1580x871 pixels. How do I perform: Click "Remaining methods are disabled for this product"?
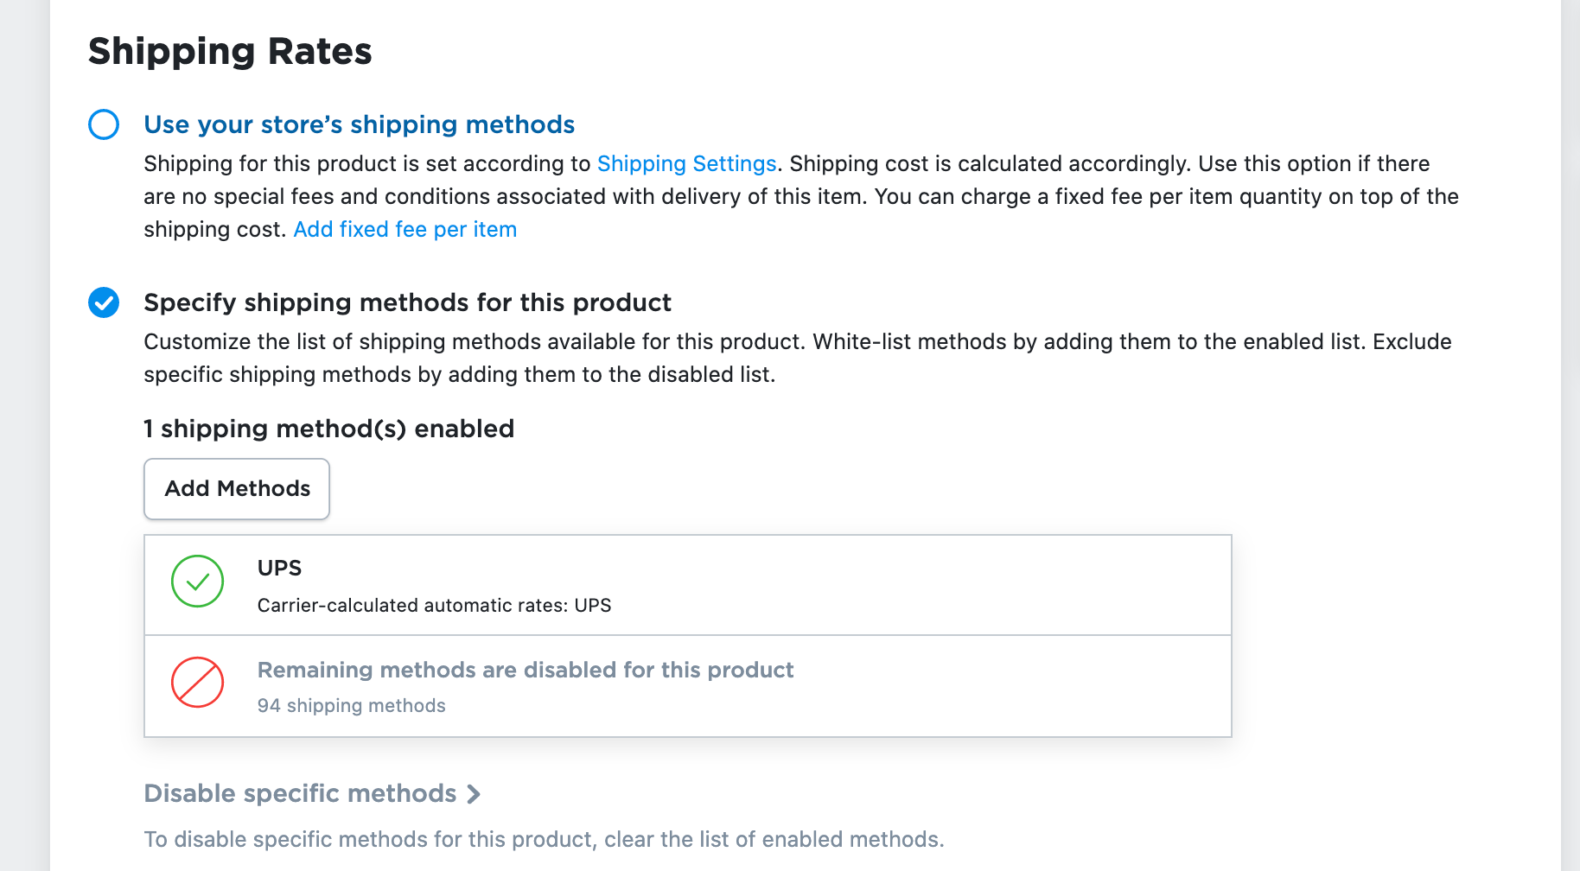525,670
